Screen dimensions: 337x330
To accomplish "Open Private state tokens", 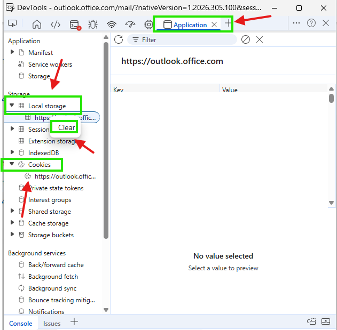I will click(56, 188).
